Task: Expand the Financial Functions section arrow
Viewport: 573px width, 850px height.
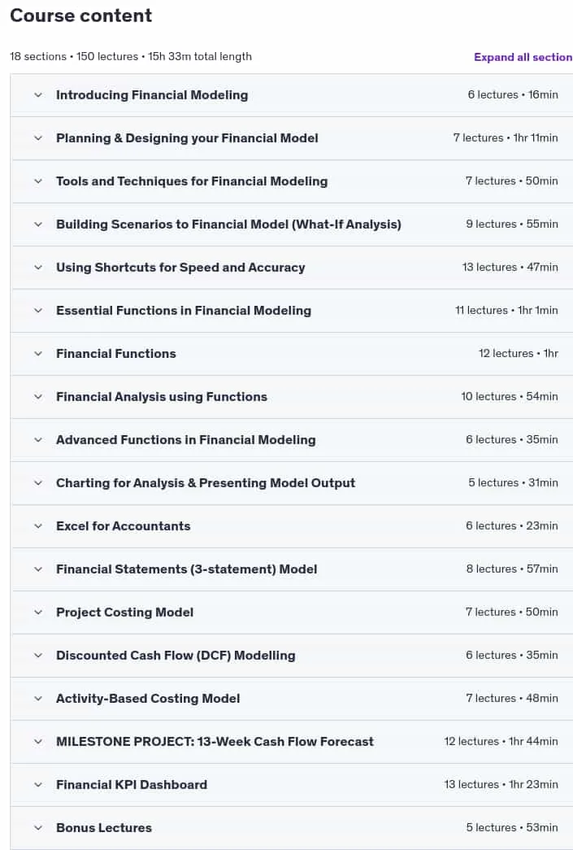Action: tap(38, 354)
